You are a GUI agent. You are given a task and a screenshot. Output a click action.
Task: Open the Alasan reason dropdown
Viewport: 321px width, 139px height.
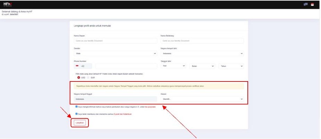coord(202,99)
